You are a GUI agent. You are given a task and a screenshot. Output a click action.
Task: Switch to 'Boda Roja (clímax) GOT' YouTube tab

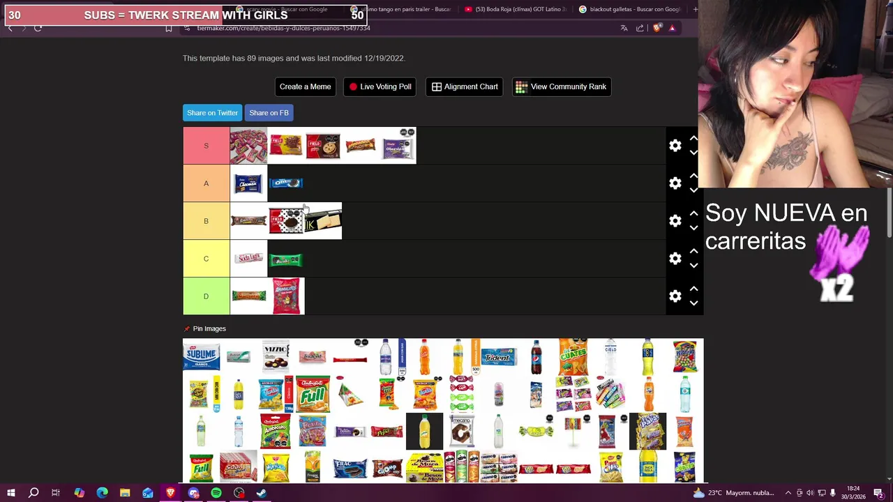(515, 9)
